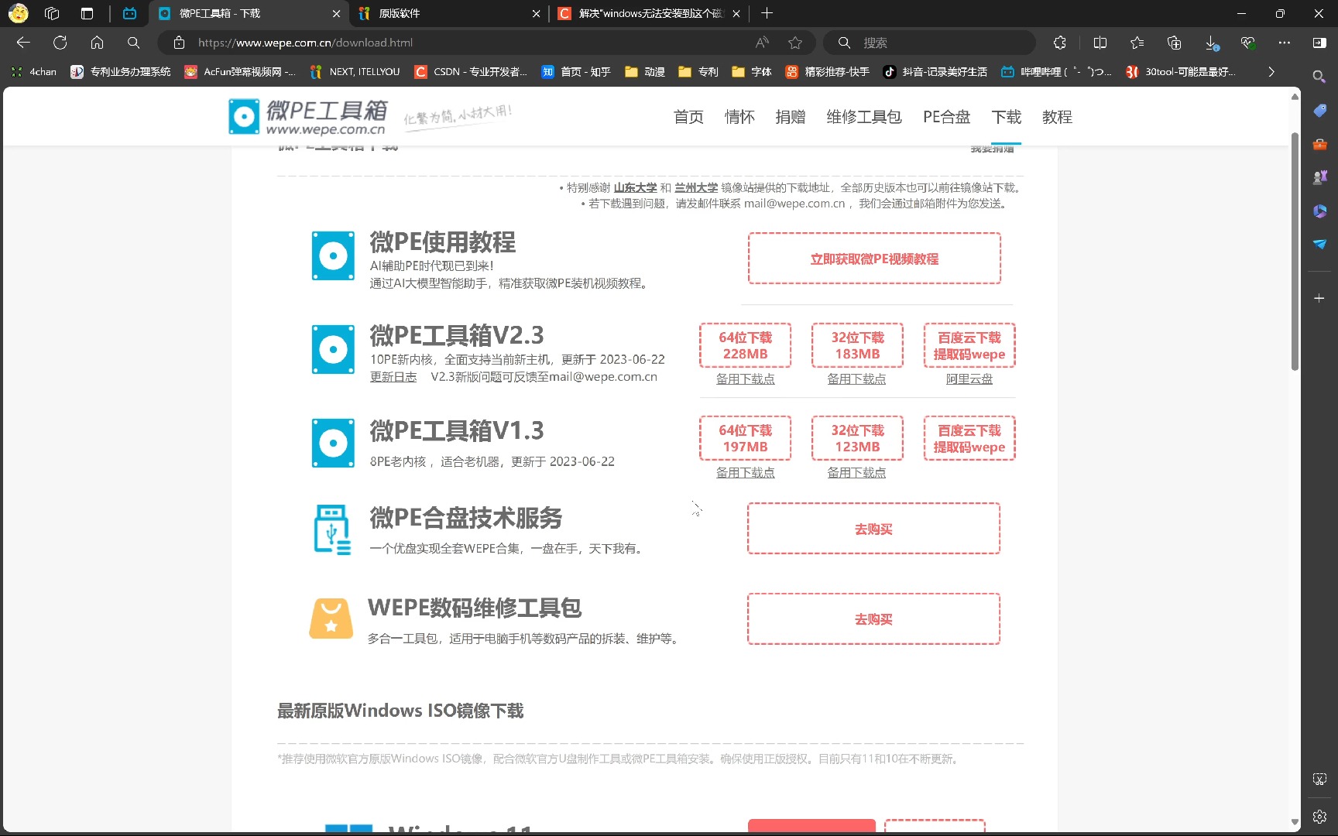Open favorites list icon

pos(1137,43)
